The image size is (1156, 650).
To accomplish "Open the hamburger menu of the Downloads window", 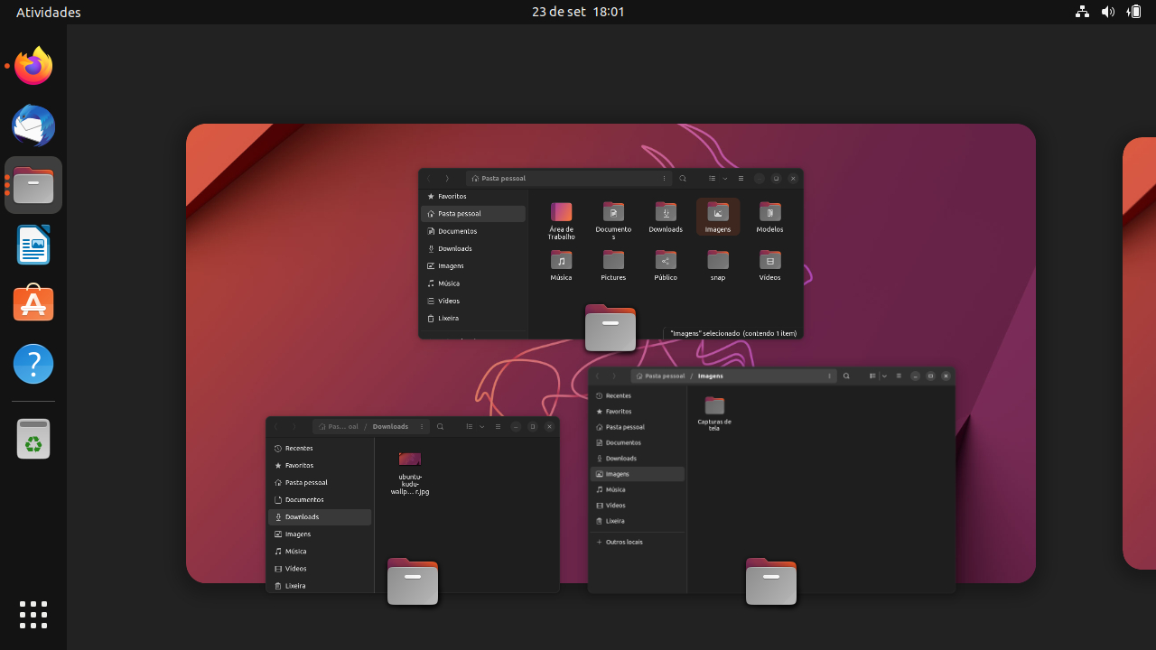I will 498,426.
